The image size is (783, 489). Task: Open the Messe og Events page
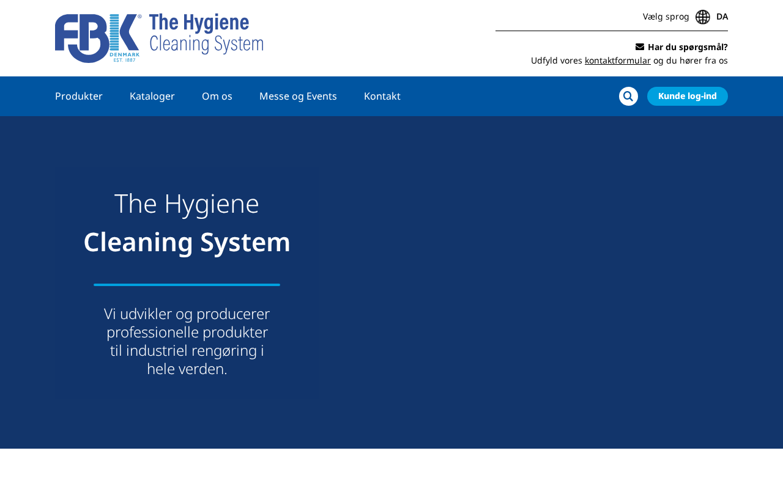(x=298, y=96)
